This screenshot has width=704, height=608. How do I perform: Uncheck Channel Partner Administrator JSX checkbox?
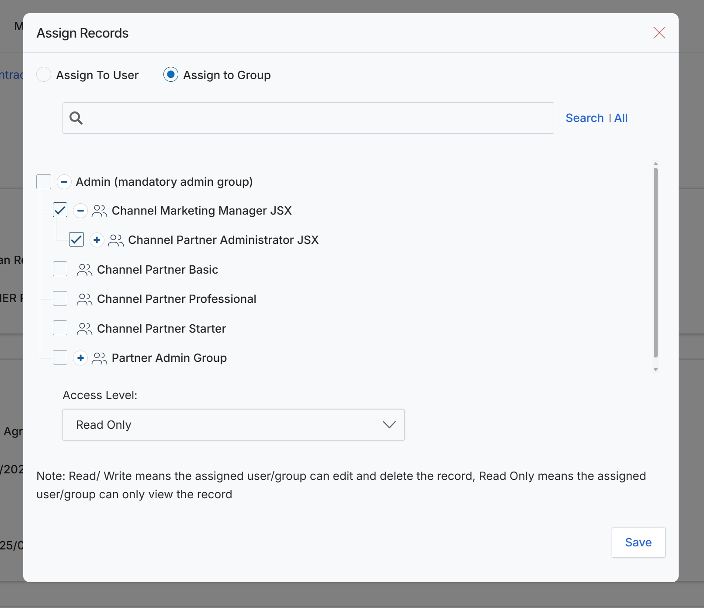point(76,240)
